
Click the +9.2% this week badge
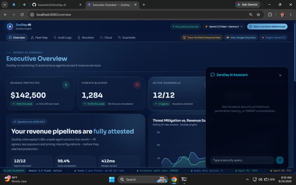94,104
